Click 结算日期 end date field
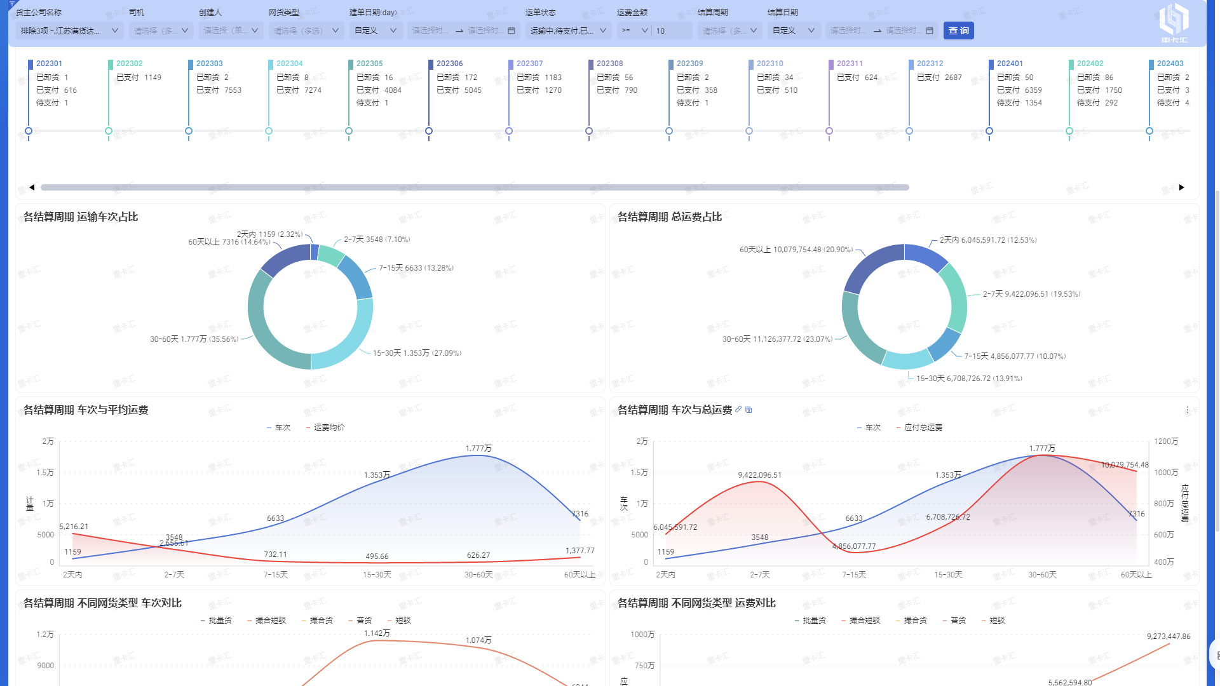Image resolution: width=1220 pixels, height=686 pixels. [x=904, y=30]
